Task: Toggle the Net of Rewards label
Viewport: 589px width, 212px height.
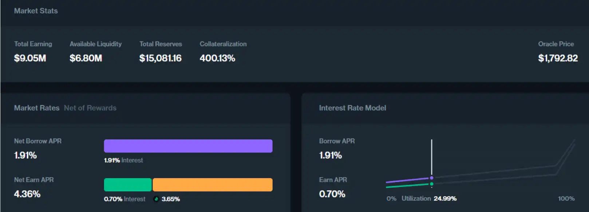Action: click(90, 108)
